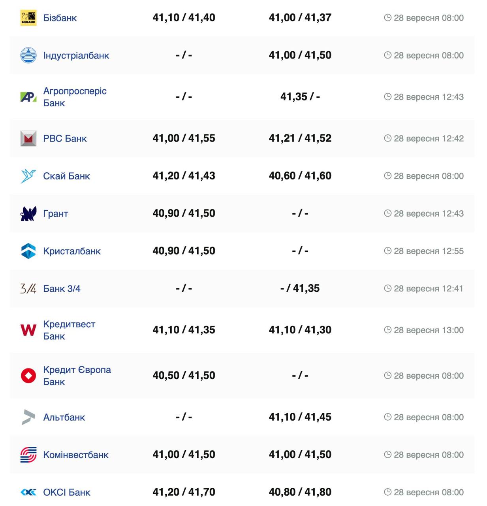Open the Комінвестбанк text link
This screenshot has height=506, width=487.
pyautogui.click(x=76, y=455)
